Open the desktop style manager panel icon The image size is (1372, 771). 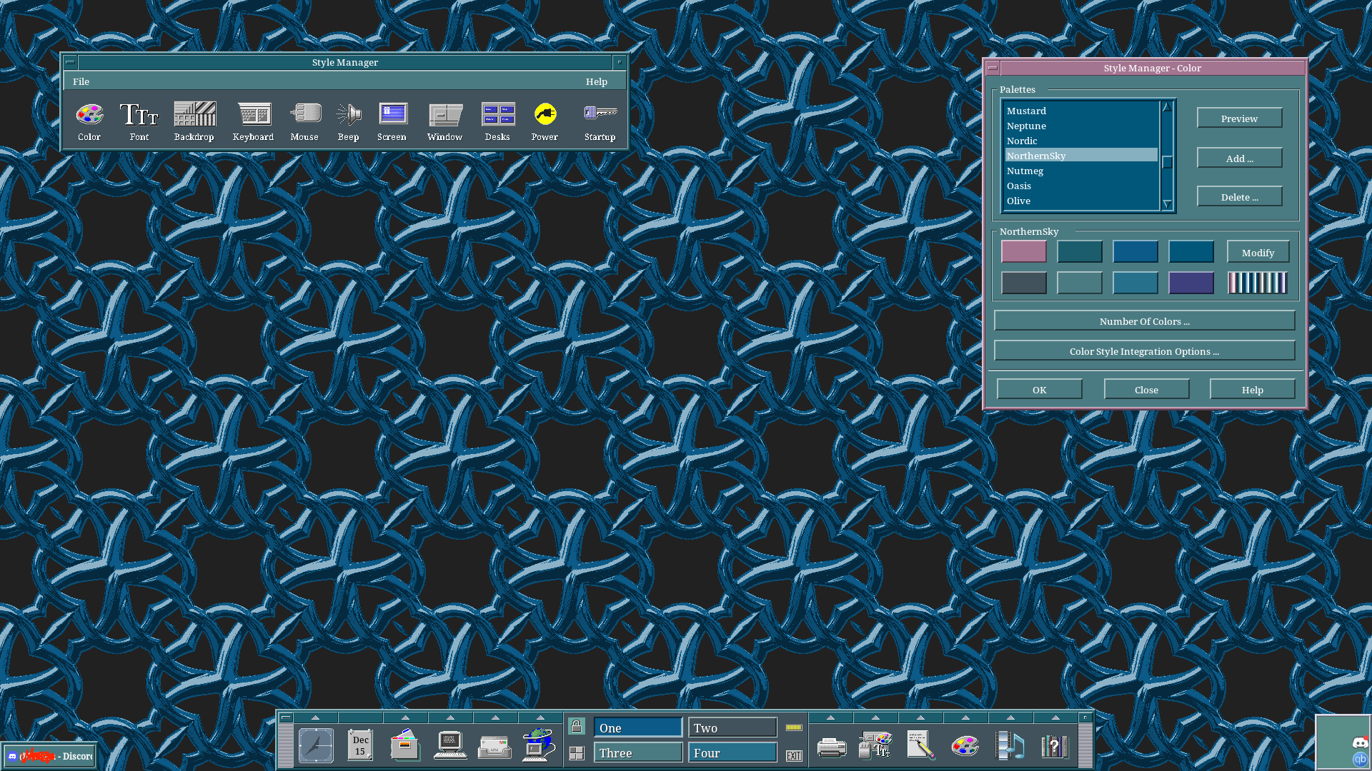click(876, 745)
